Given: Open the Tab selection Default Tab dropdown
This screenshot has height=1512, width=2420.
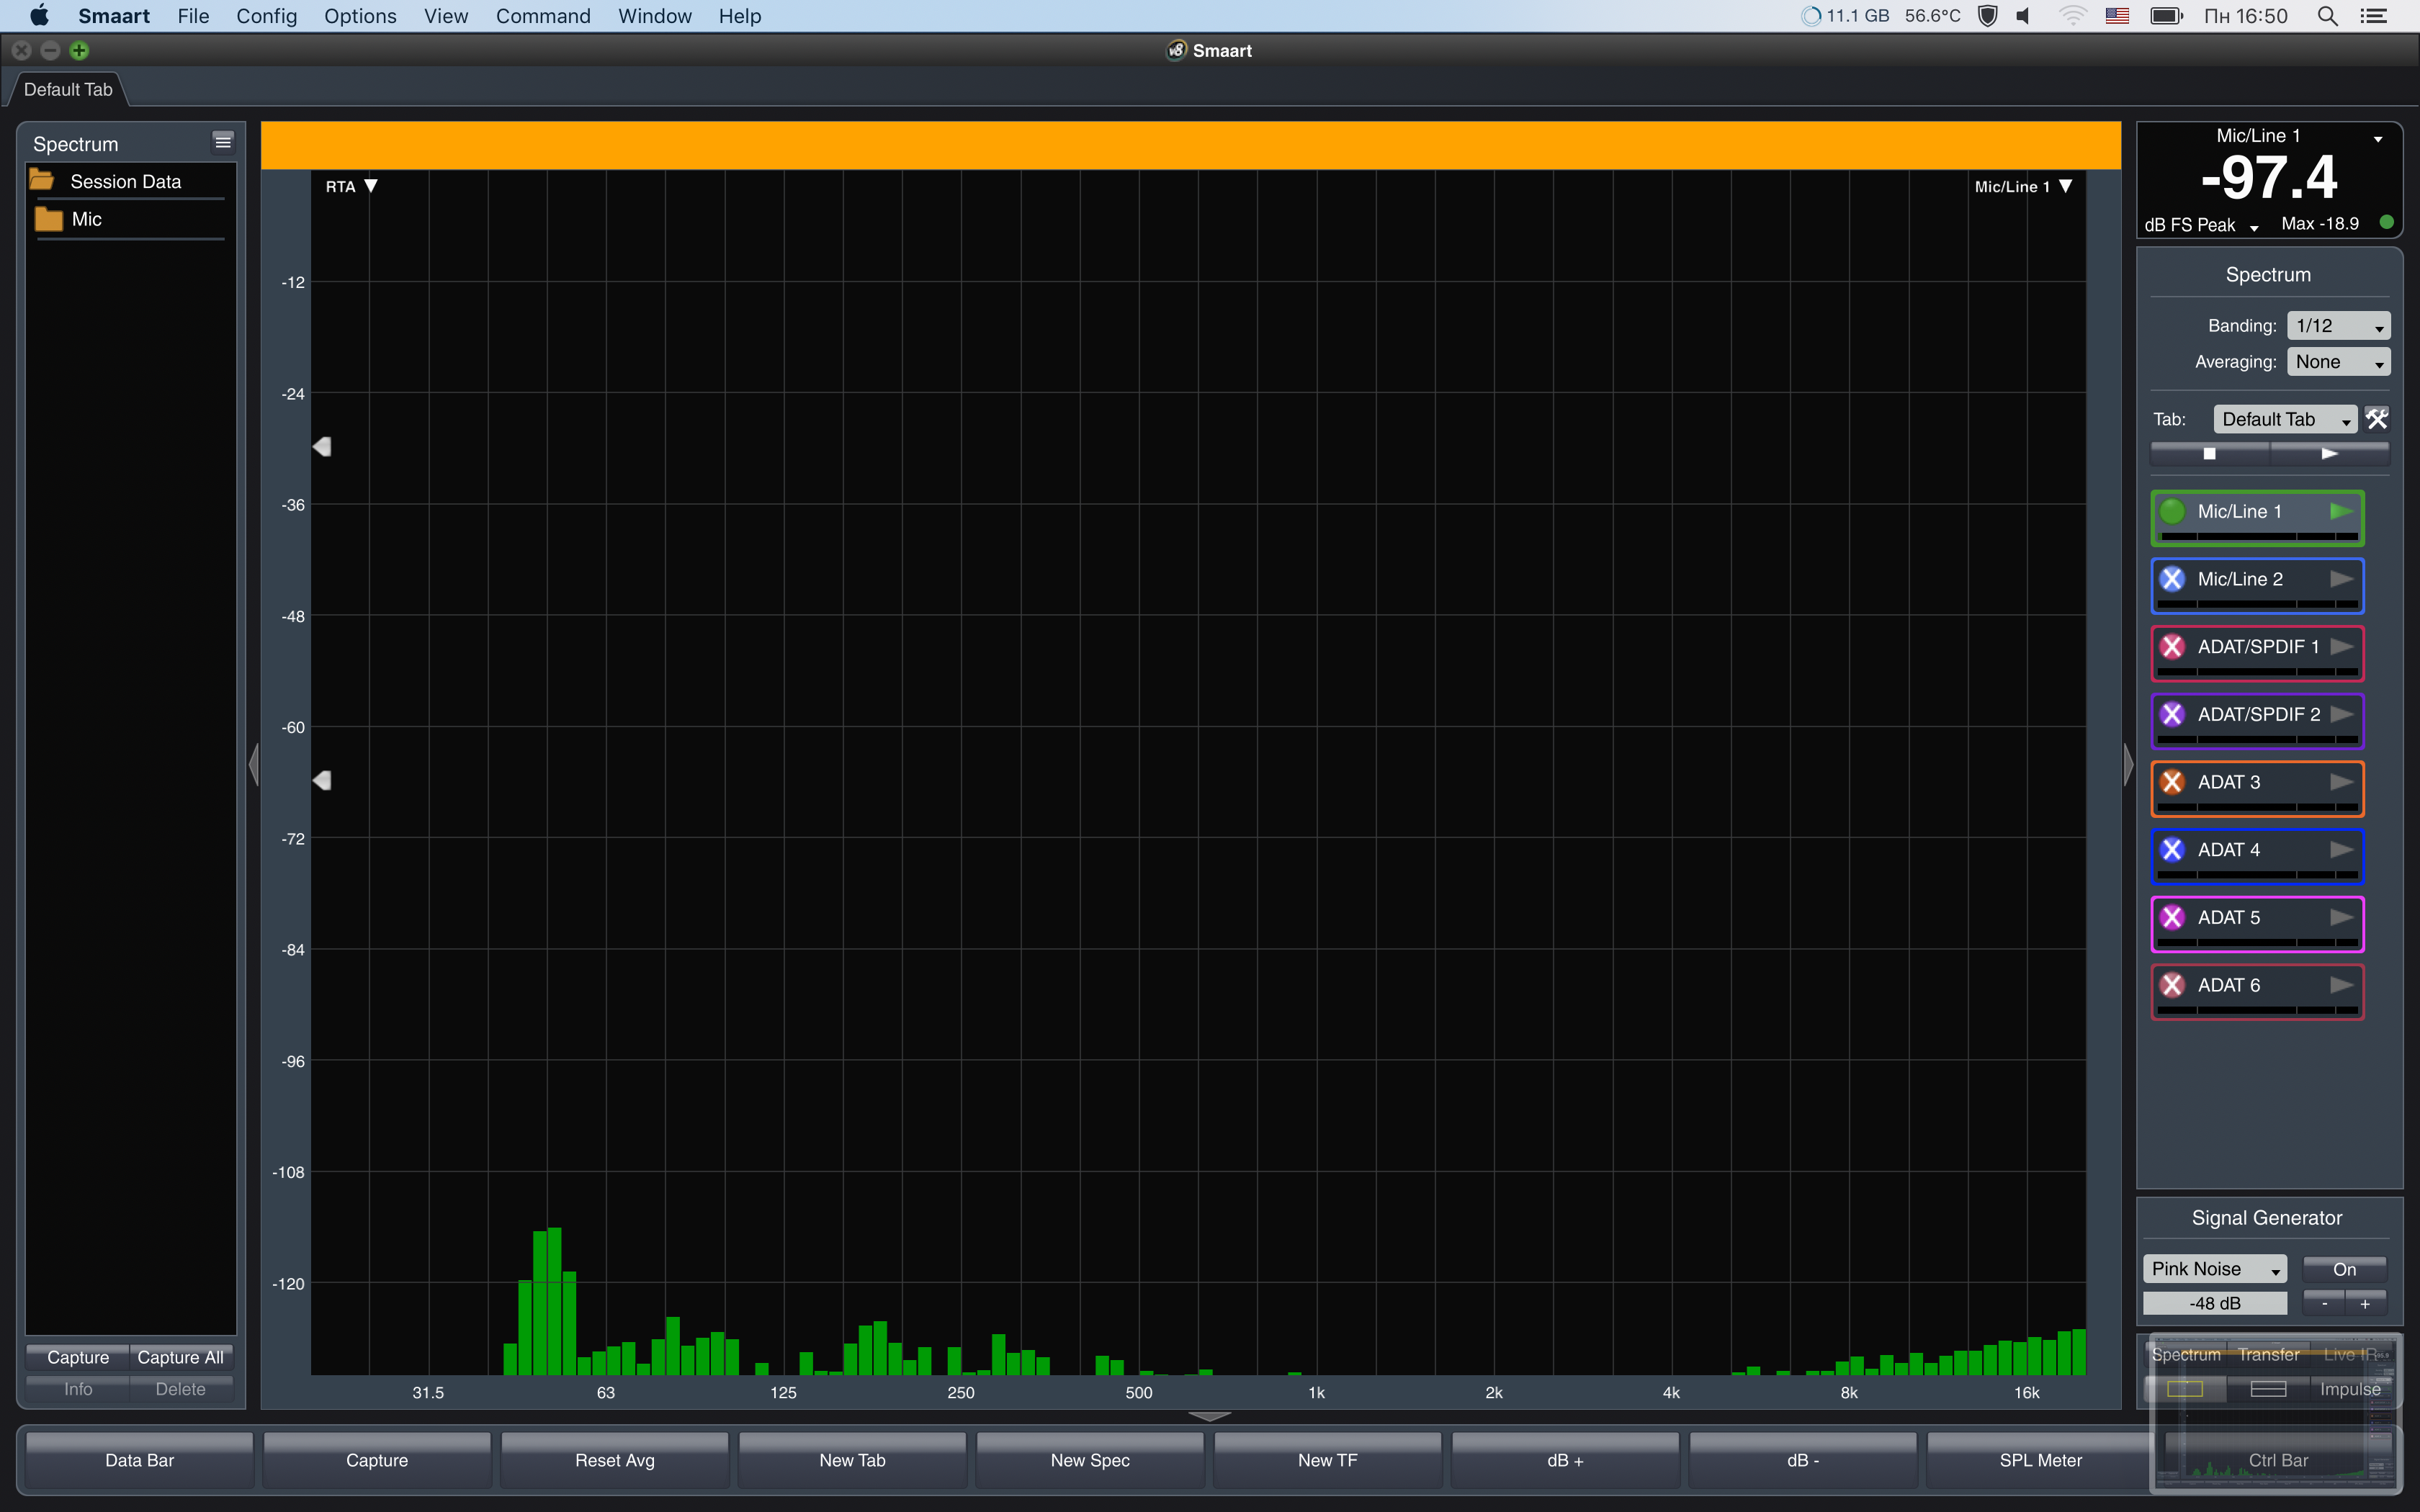Looking at the screenshot, I should pos(2285,419).
